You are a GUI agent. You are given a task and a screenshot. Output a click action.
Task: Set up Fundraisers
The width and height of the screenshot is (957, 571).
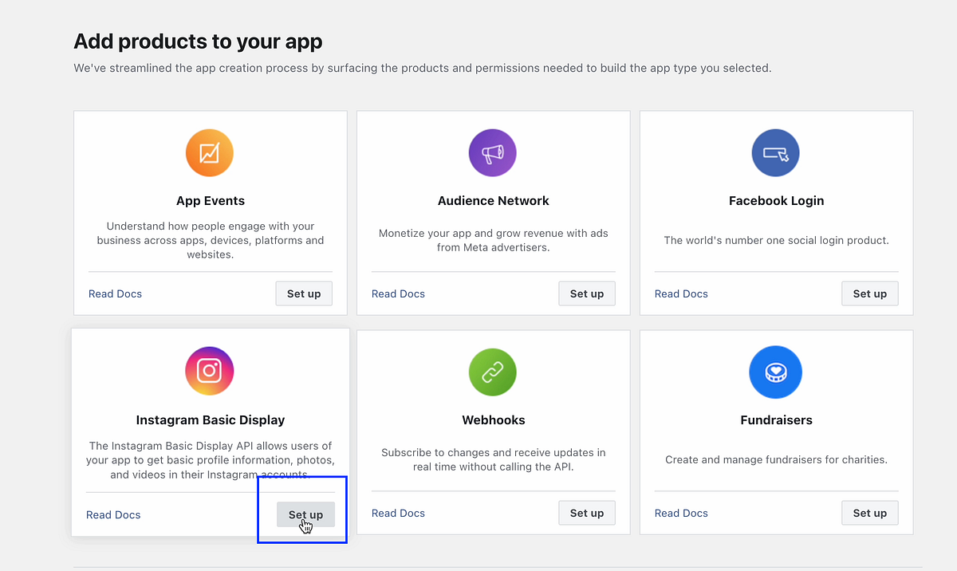pyautogui.click(x=869, y=513)
